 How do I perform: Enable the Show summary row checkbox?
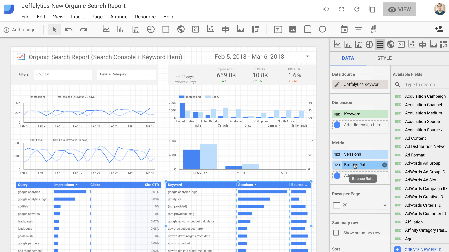[x=336, y=233]
